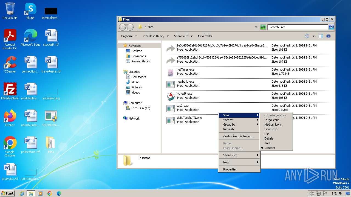
Task: Select analysisx.rtf document on desktop
Action: [10, 172]
